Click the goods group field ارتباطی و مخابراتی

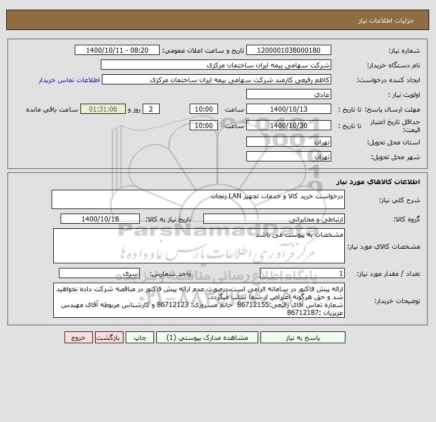[274, 219]
